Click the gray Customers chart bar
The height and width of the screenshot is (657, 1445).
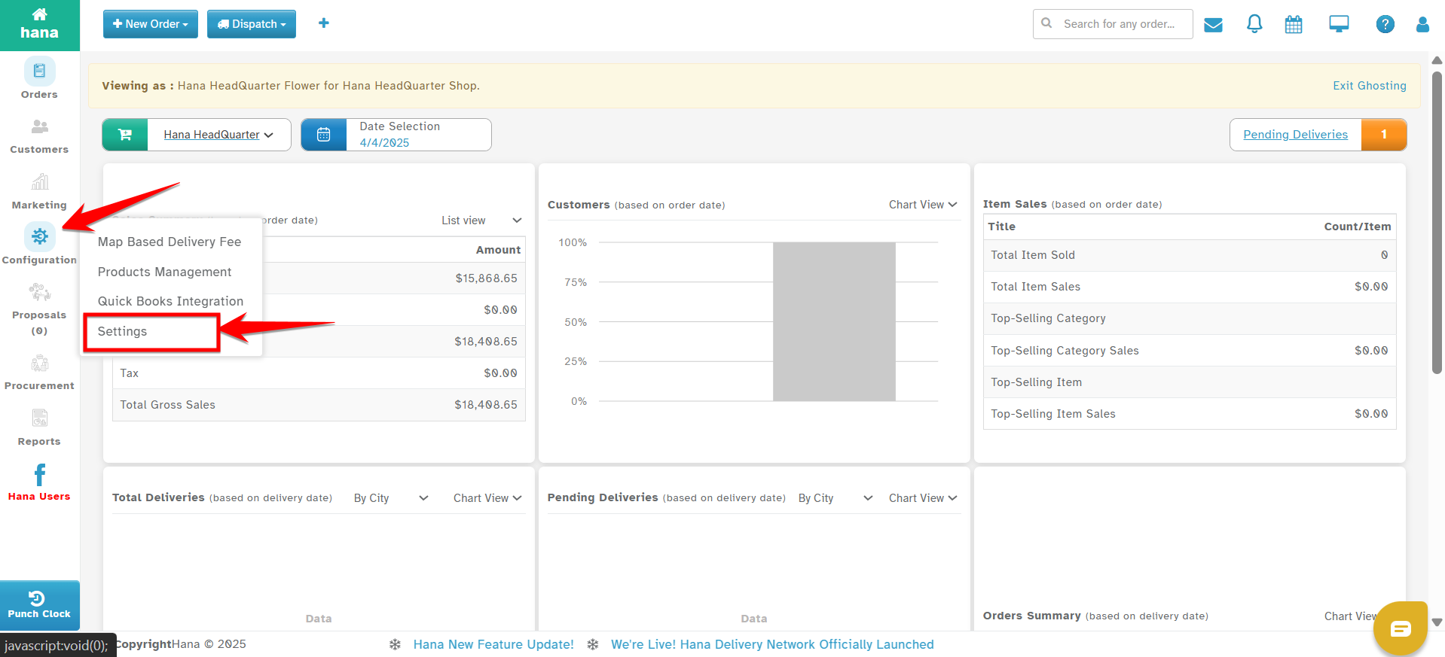[834, 321]
